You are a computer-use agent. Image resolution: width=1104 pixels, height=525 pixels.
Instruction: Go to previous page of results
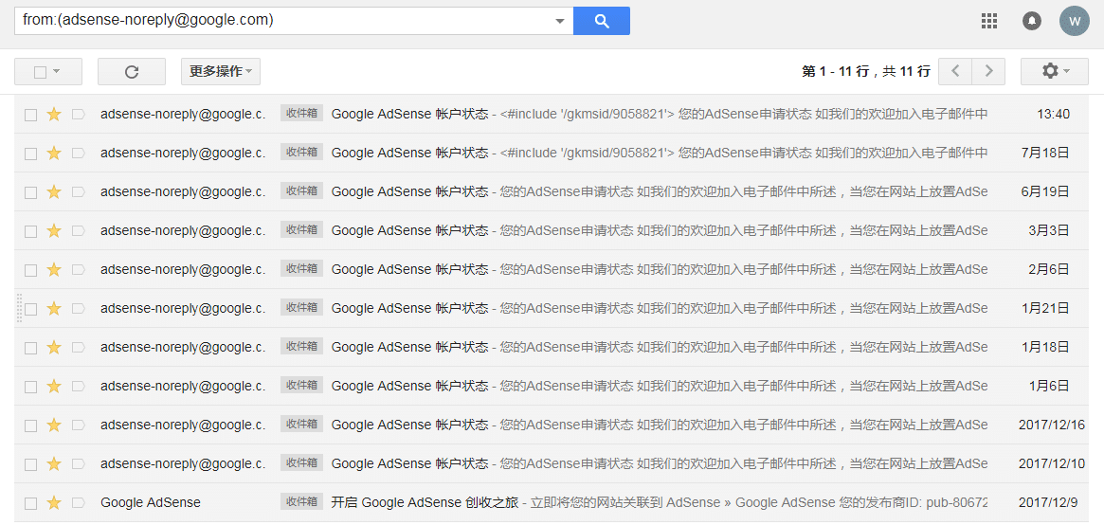(955, 71)
